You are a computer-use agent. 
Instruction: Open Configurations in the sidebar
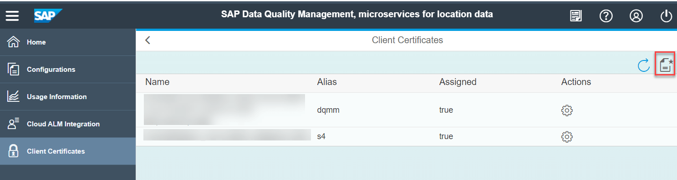pos(68,70)
